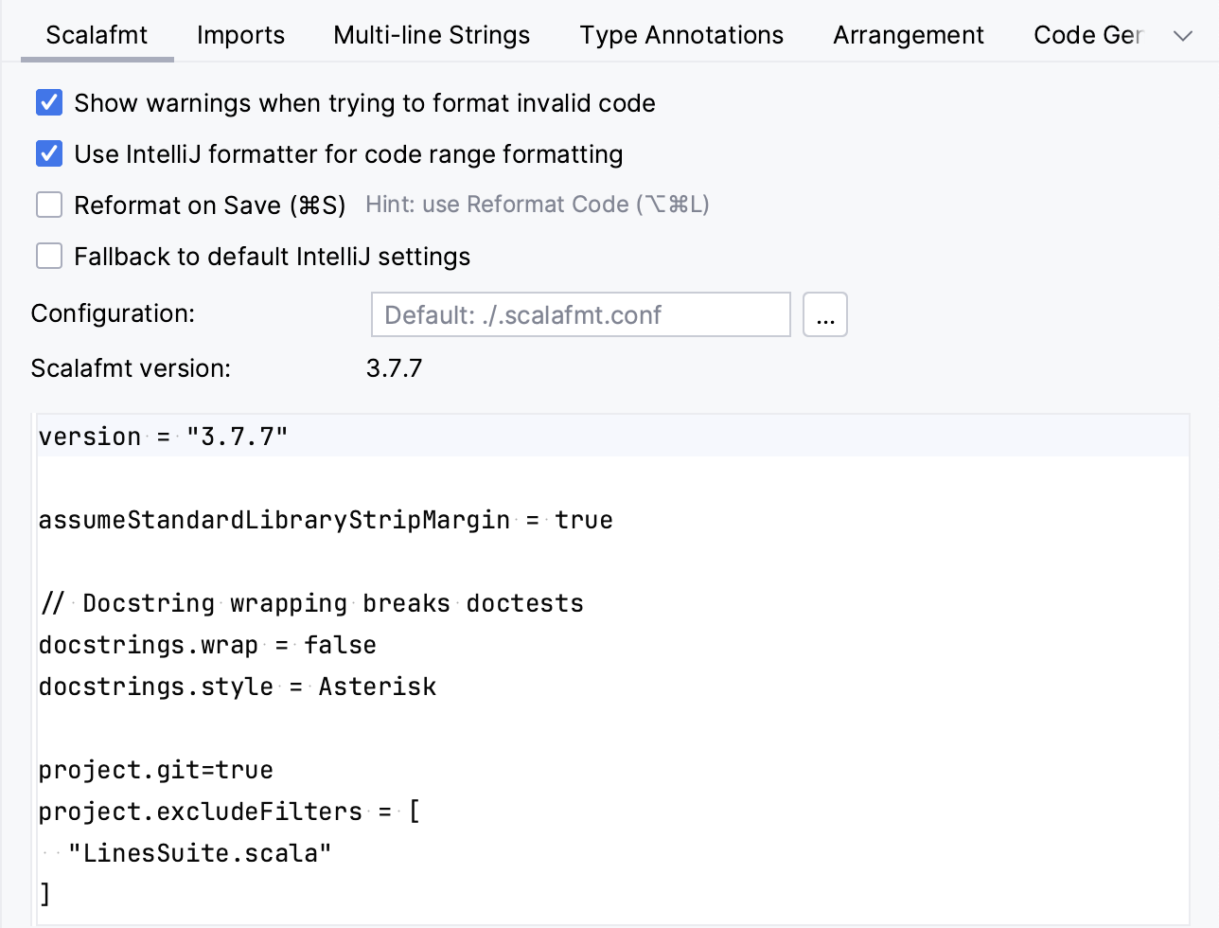1219x928 pixels.
Task: Select the Scalafmt tab
Action: point(97,34)
